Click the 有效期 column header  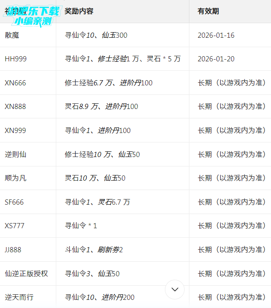208,11
